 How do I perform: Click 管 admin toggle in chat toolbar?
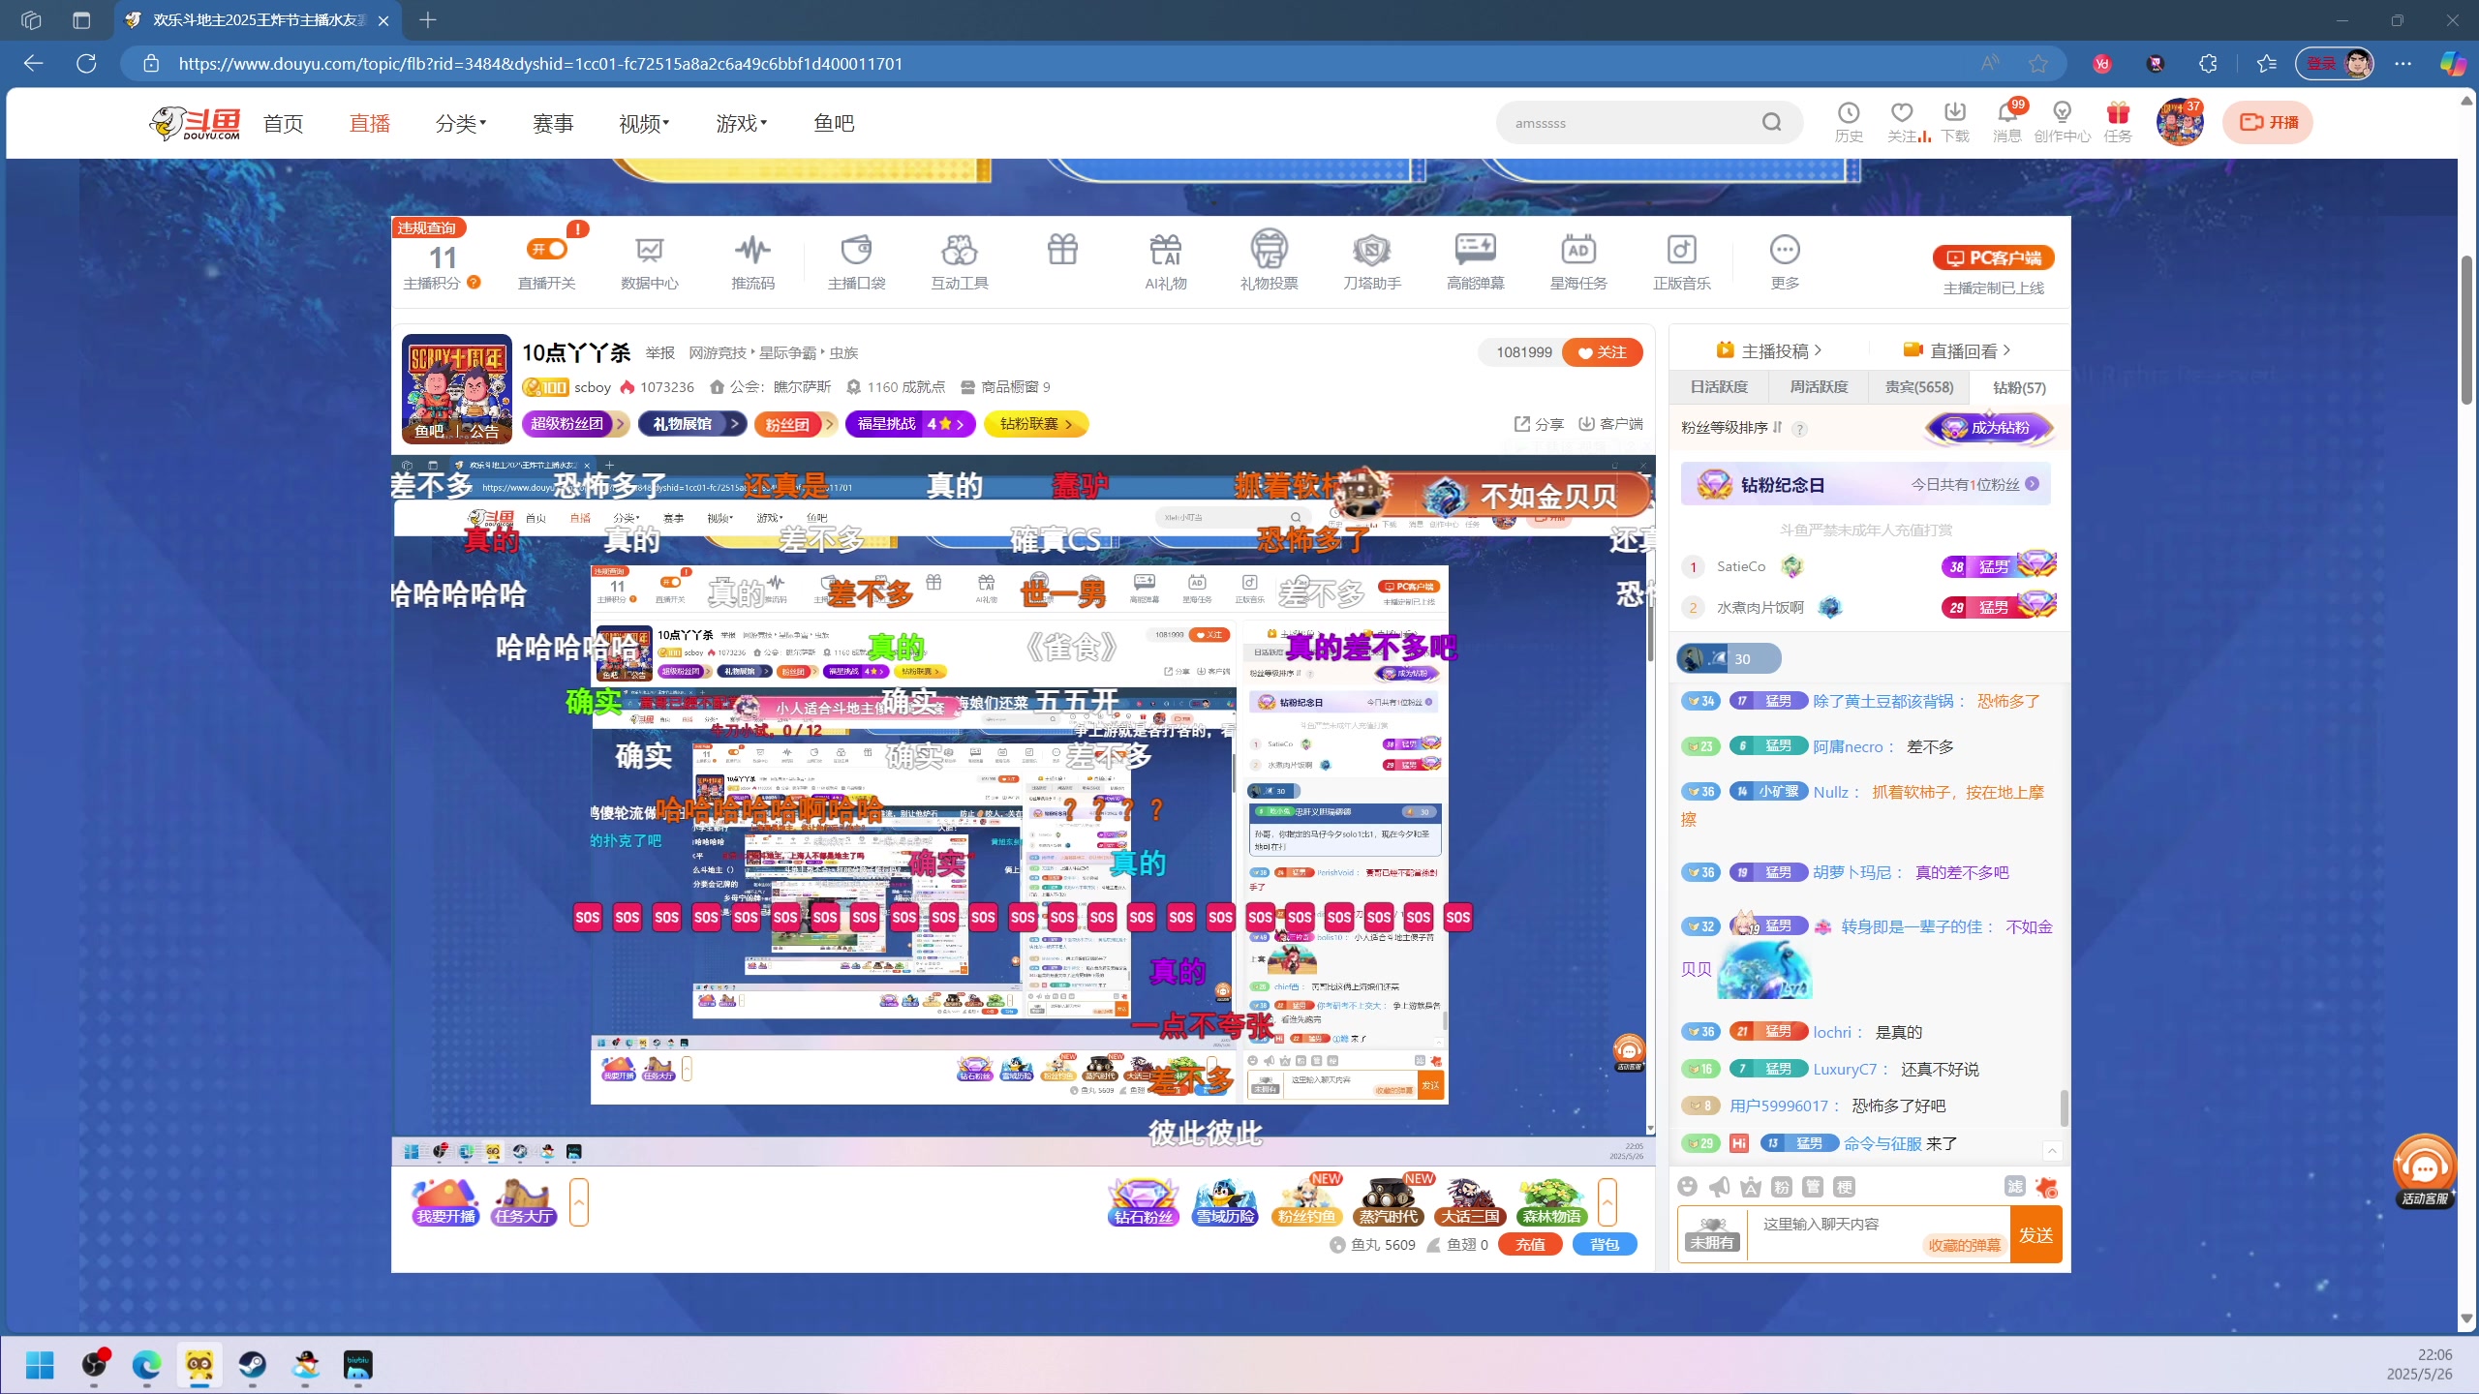tap(1813, 1187)
